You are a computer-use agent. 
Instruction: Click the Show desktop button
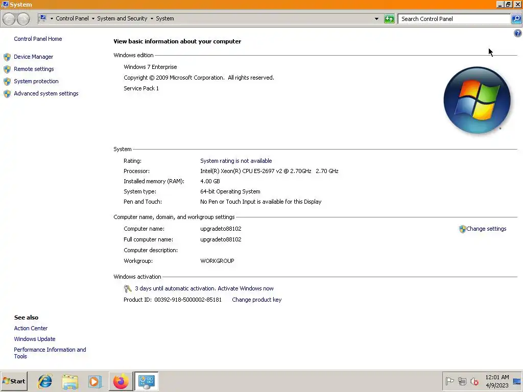[x=517, y=381]
